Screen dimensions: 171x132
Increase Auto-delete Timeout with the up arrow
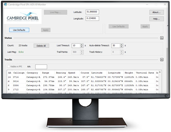(x=121, y=44)
